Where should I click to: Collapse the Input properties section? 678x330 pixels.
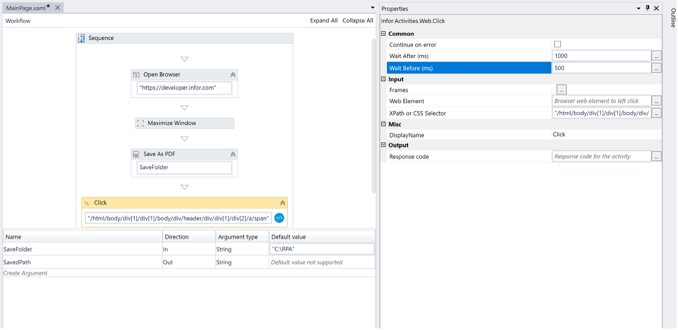pyautogui.click(x=384, y=79)
